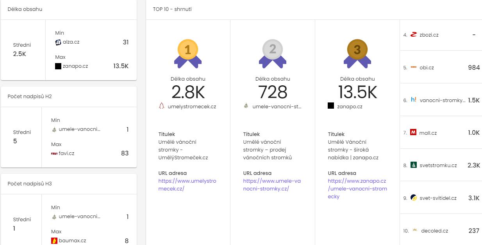Click the alza.cz favicon in Délka obsahu
The image size is (482, 245).
(58, 42)
